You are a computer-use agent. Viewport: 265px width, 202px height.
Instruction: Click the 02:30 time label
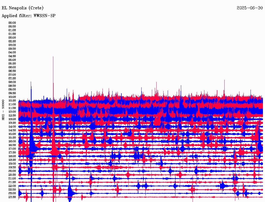(12, 41)
